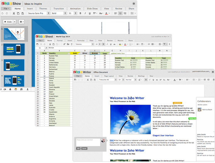Expand dropdown arrow next to Slide button
Viewport: 215px width, 163px height.
coord(14,22)
